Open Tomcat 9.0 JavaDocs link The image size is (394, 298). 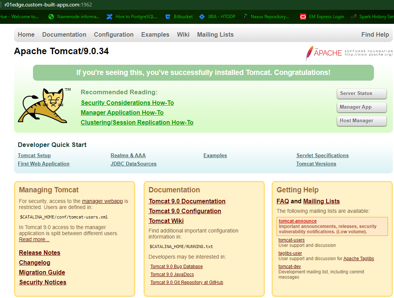tap(172, 275)
